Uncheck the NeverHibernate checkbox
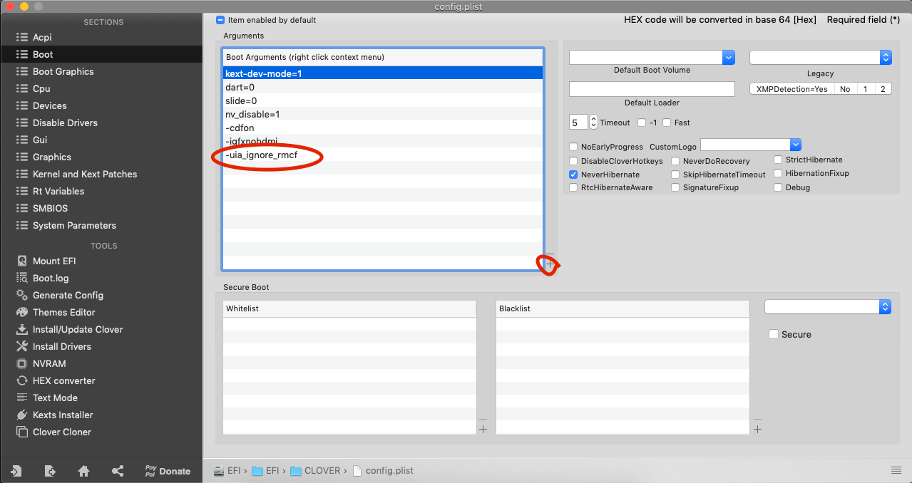 tap(573, 175)
